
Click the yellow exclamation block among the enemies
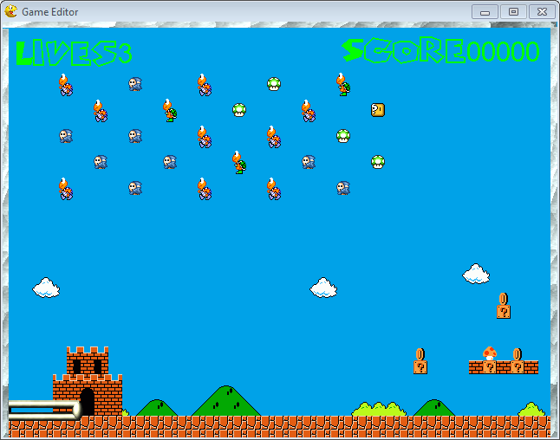378,110
